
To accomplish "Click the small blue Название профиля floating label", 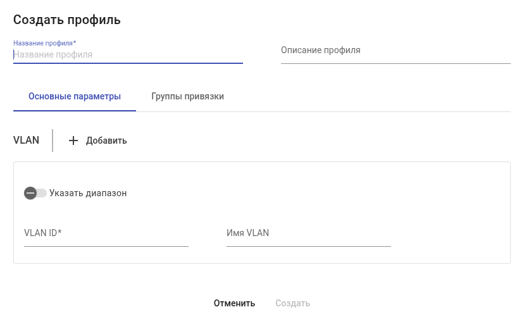I will coord(44,43).
